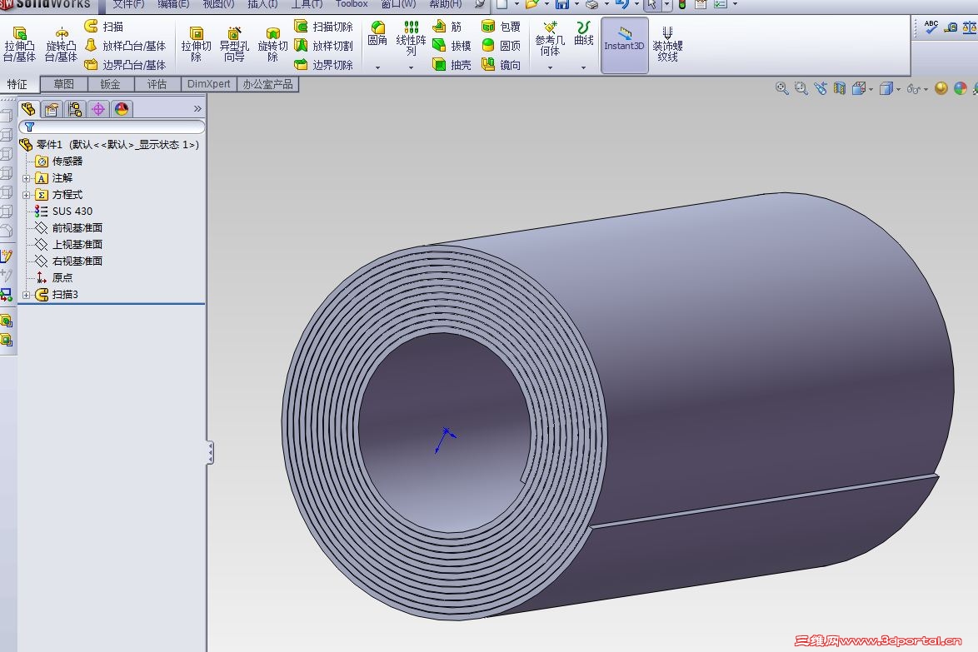978x652 pixels.
Task: Switch to the 办公室产品 tab
Action: click(267, 83)
